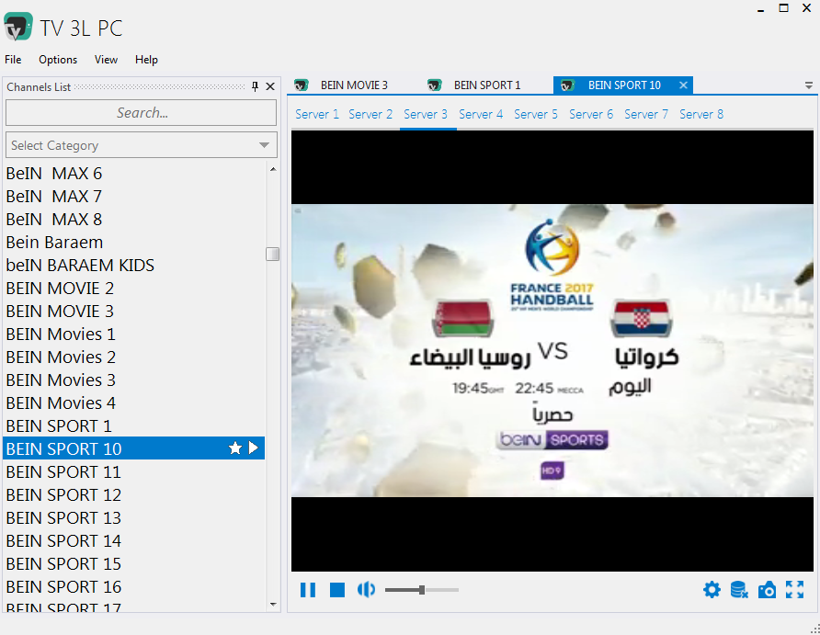The height and width of the screenshot is (635, 820).
Task: Play BEIN SPORT 10 with the arrow icon
Action: [254, 448]
